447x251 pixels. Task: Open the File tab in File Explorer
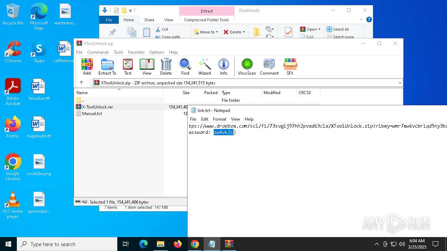[x=109, y=20]
